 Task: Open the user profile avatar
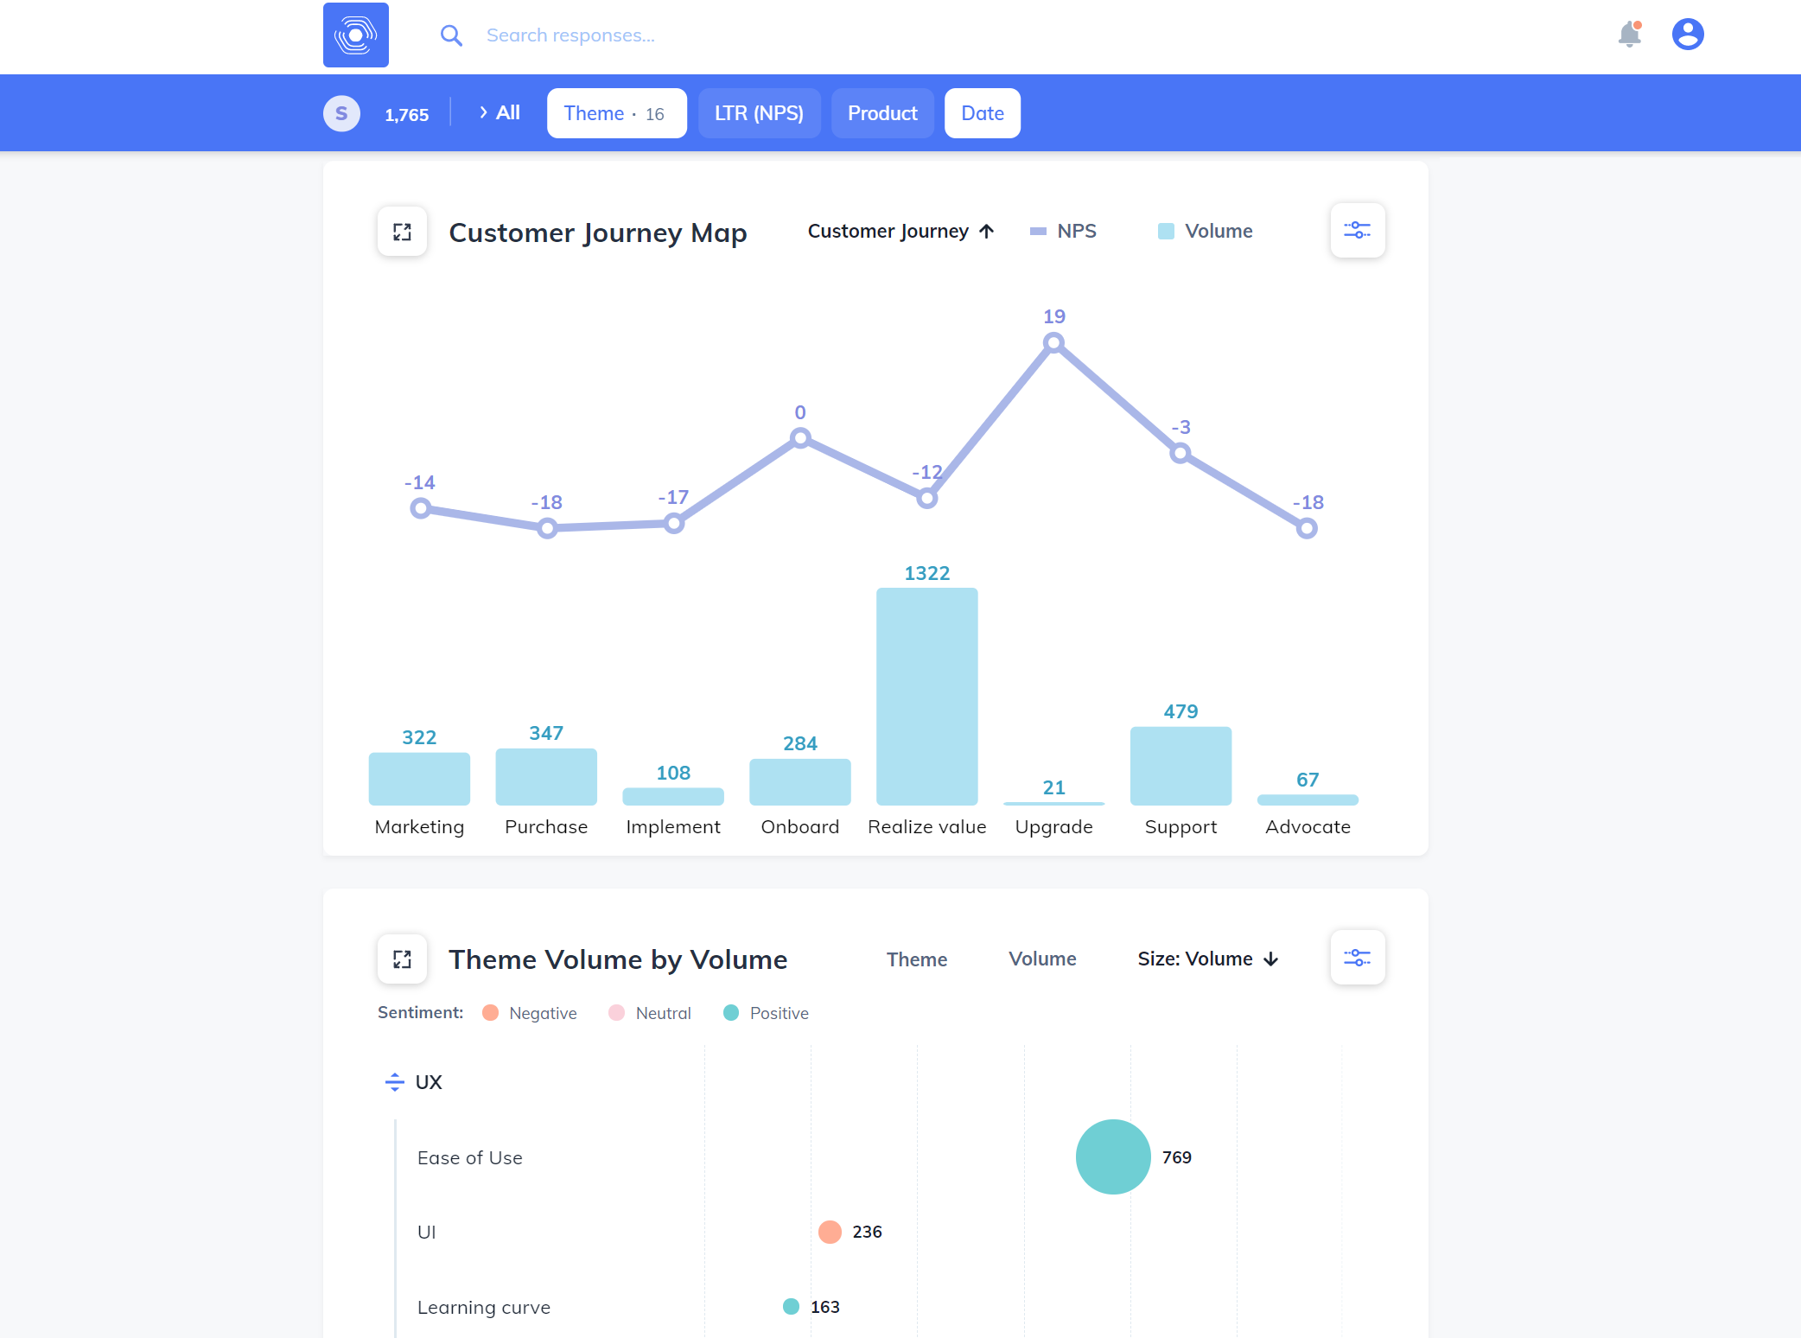point(1687,35)
